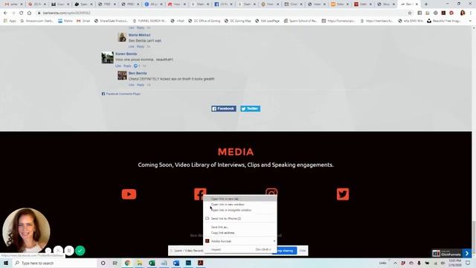Open the Apps bookmarks shortcut
The image size is (476, 268).
10,21
